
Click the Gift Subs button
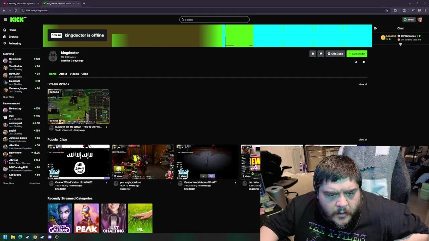click(335, 54)
